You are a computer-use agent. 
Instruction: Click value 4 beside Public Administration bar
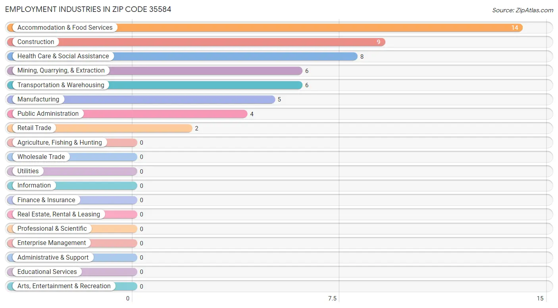252,114
